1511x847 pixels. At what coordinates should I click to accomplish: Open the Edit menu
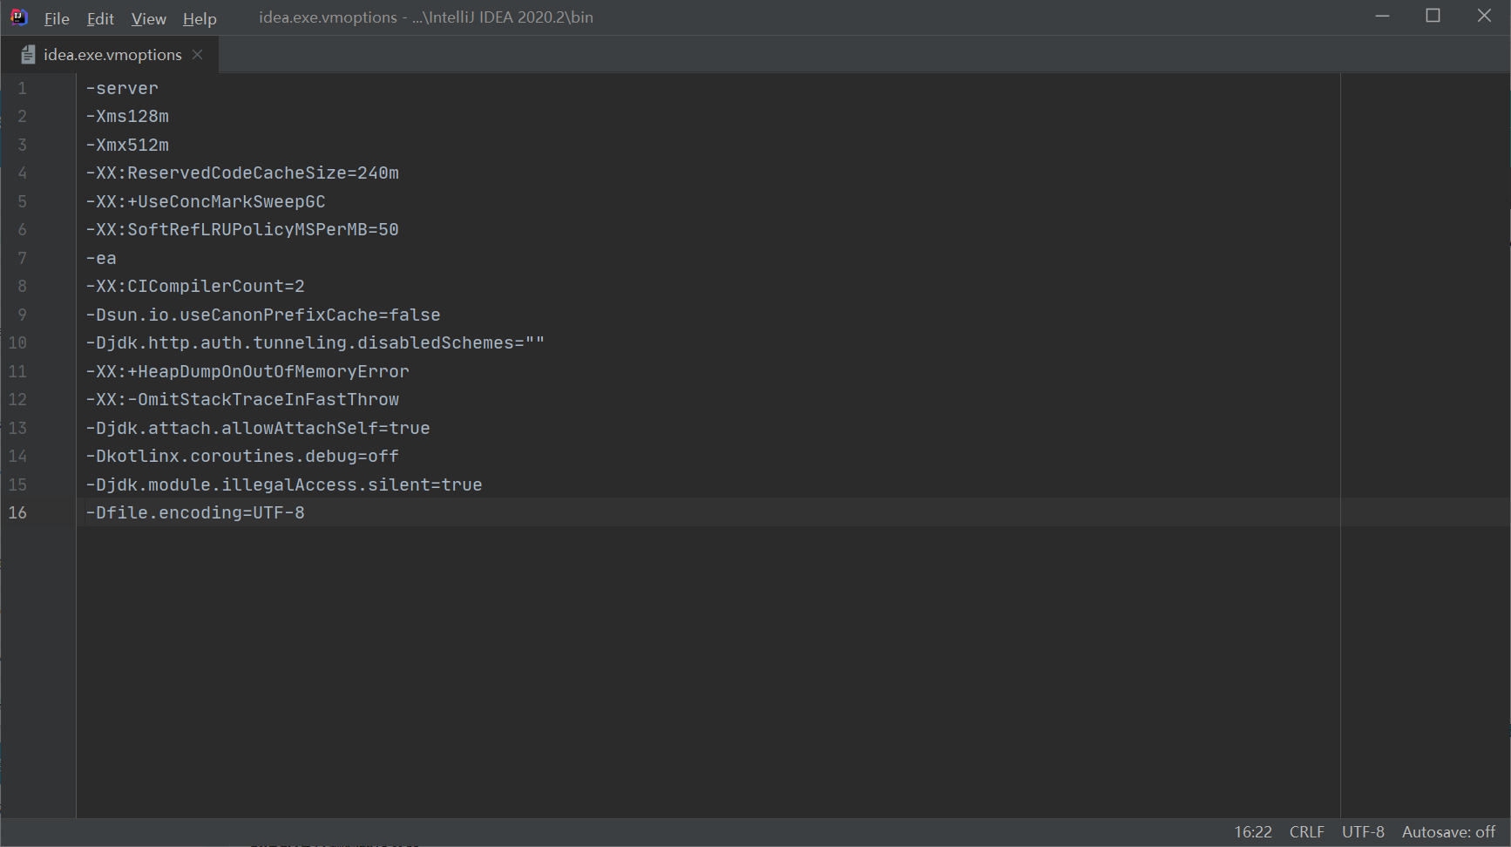click(x=99, y=18)
